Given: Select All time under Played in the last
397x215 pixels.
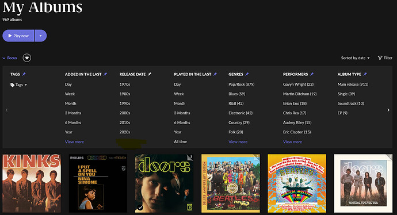Looking at the screenshot, I should (x=181, y=141).
